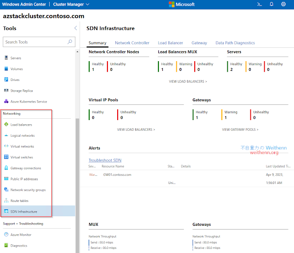Open Gateway connections under Networking

click(x=26, y=168)
